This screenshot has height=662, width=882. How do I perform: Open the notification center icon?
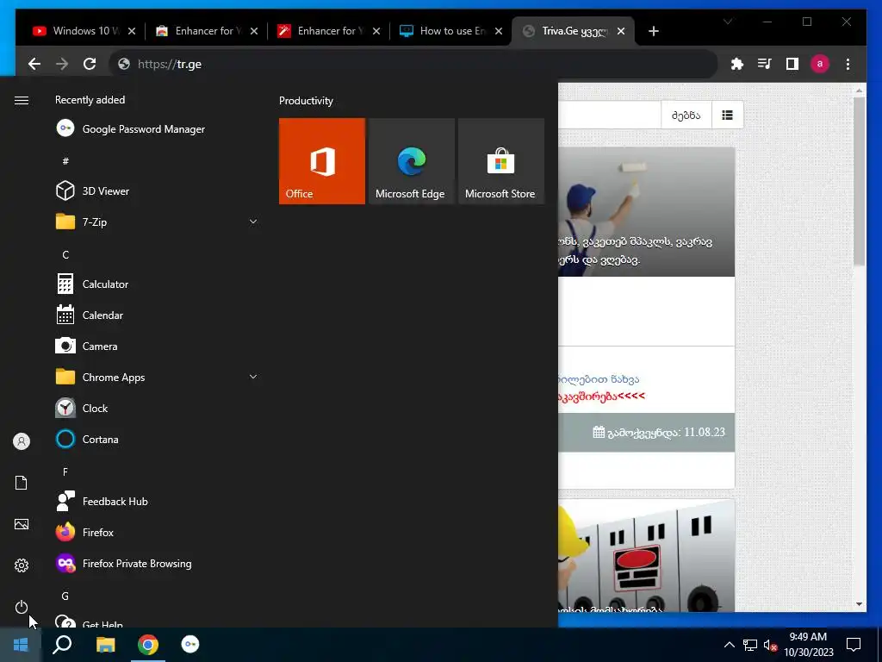point(854,645)
